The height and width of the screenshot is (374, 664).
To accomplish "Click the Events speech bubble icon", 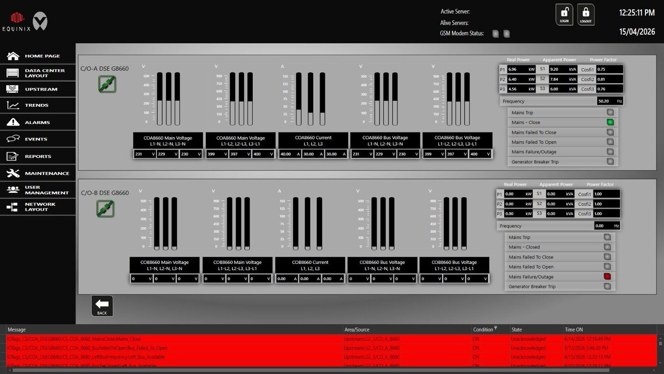I will (13, 139).
